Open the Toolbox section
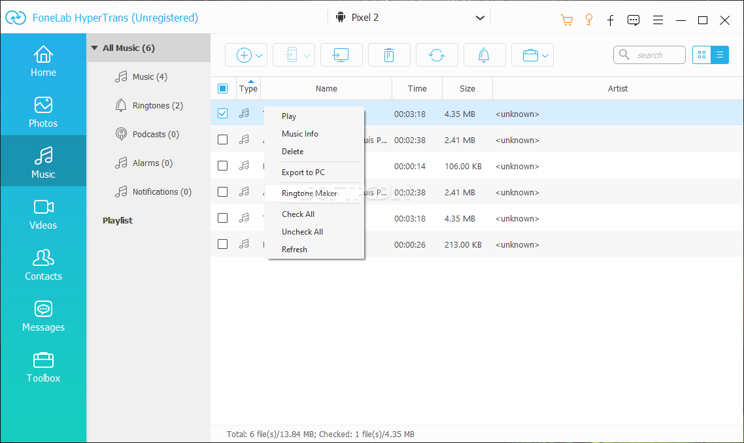Screen dimensions: 744x443 [x=43, y=367]
